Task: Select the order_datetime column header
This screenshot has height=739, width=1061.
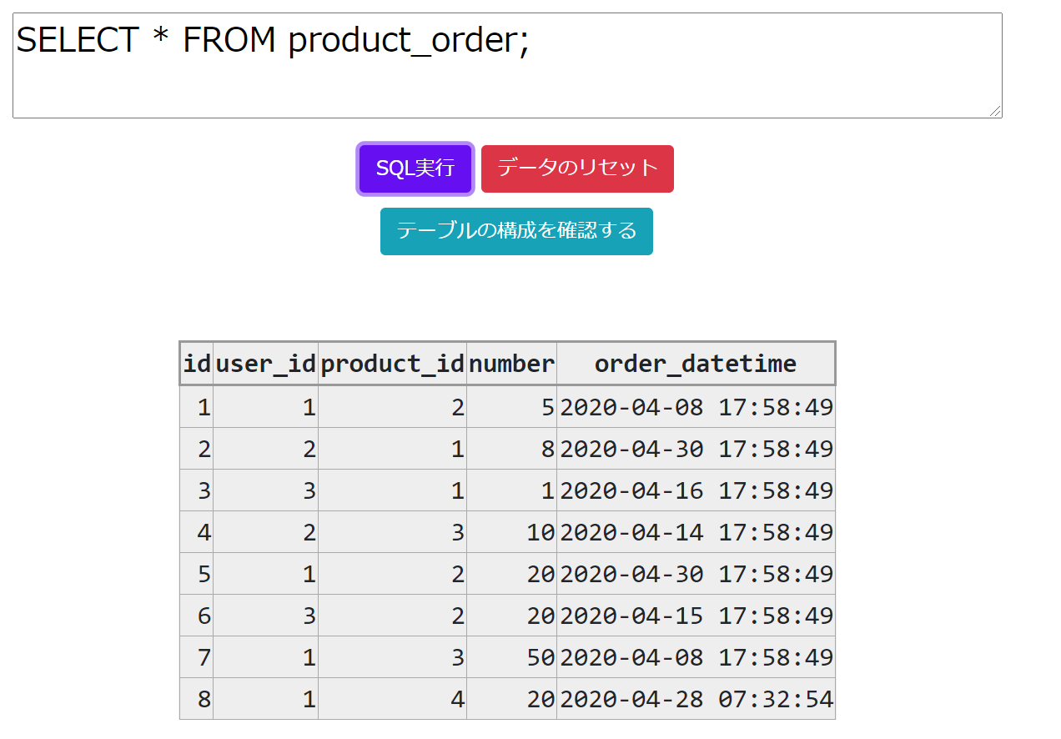Action: coord(696,364)
